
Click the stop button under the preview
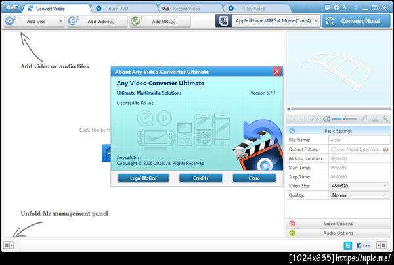click(x=302, y=119)
